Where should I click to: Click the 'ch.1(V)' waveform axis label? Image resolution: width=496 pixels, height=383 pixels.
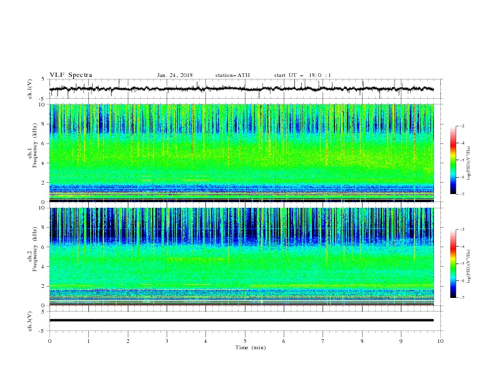click(30, 89)
